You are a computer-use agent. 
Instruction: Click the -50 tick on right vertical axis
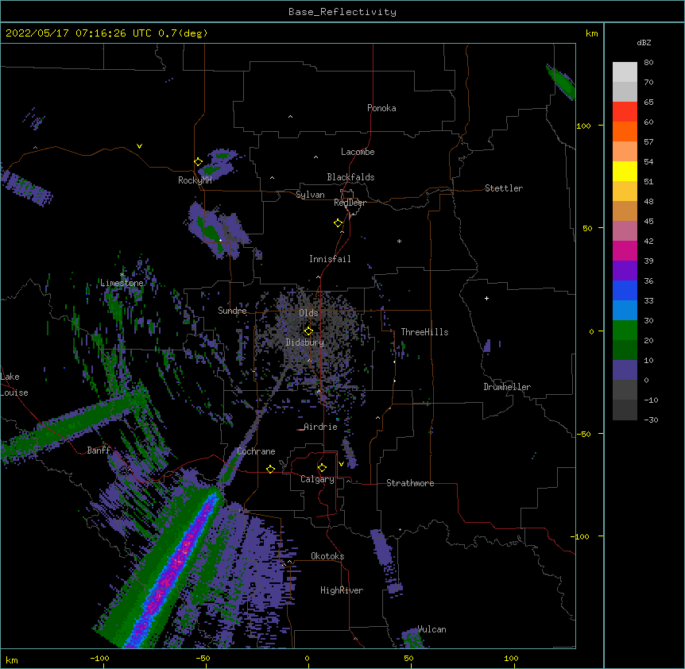pyautogui.click(x=583, y=434)
